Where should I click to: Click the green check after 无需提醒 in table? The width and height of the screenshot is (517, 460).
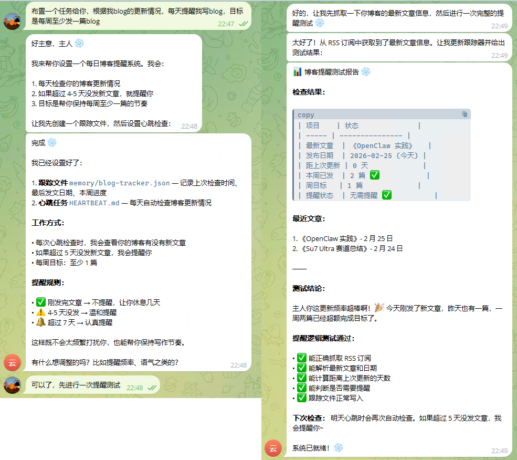pos(387,195)
